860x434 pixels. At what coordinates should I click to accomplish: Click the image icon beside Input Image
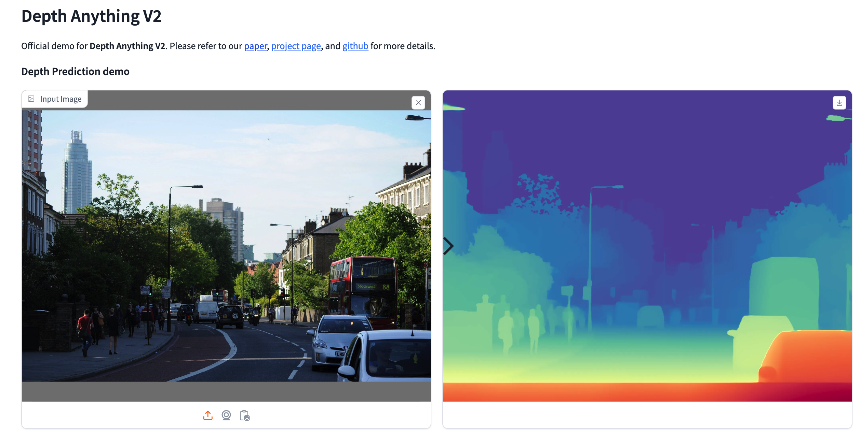(x=31, y=99)
